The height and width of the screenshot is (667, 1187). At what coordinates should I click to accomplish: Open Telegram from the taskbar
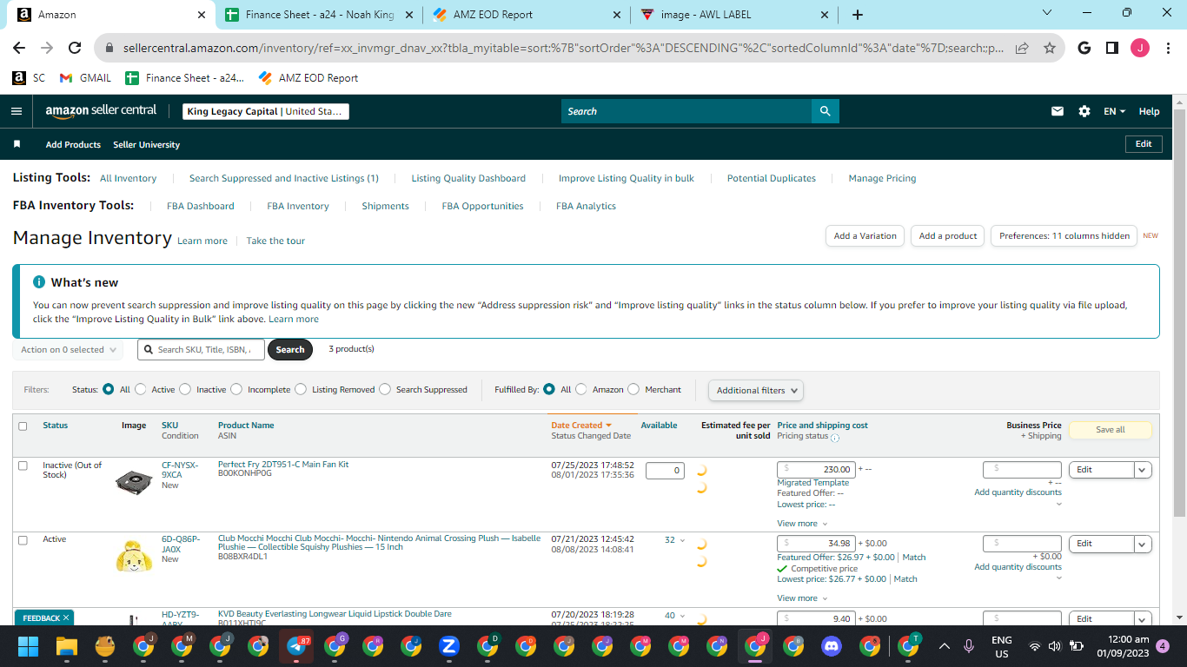[x=296, y=646]
